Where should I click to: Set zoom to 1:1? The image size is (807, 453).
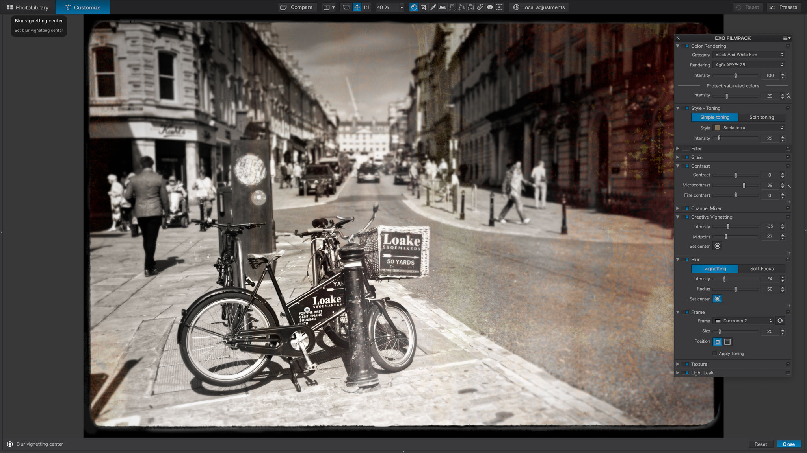pyautogui.click(x=366, y=7)
